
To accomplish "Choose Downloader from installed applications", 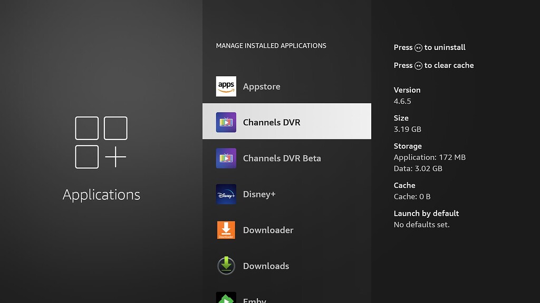I will [268, 230].
